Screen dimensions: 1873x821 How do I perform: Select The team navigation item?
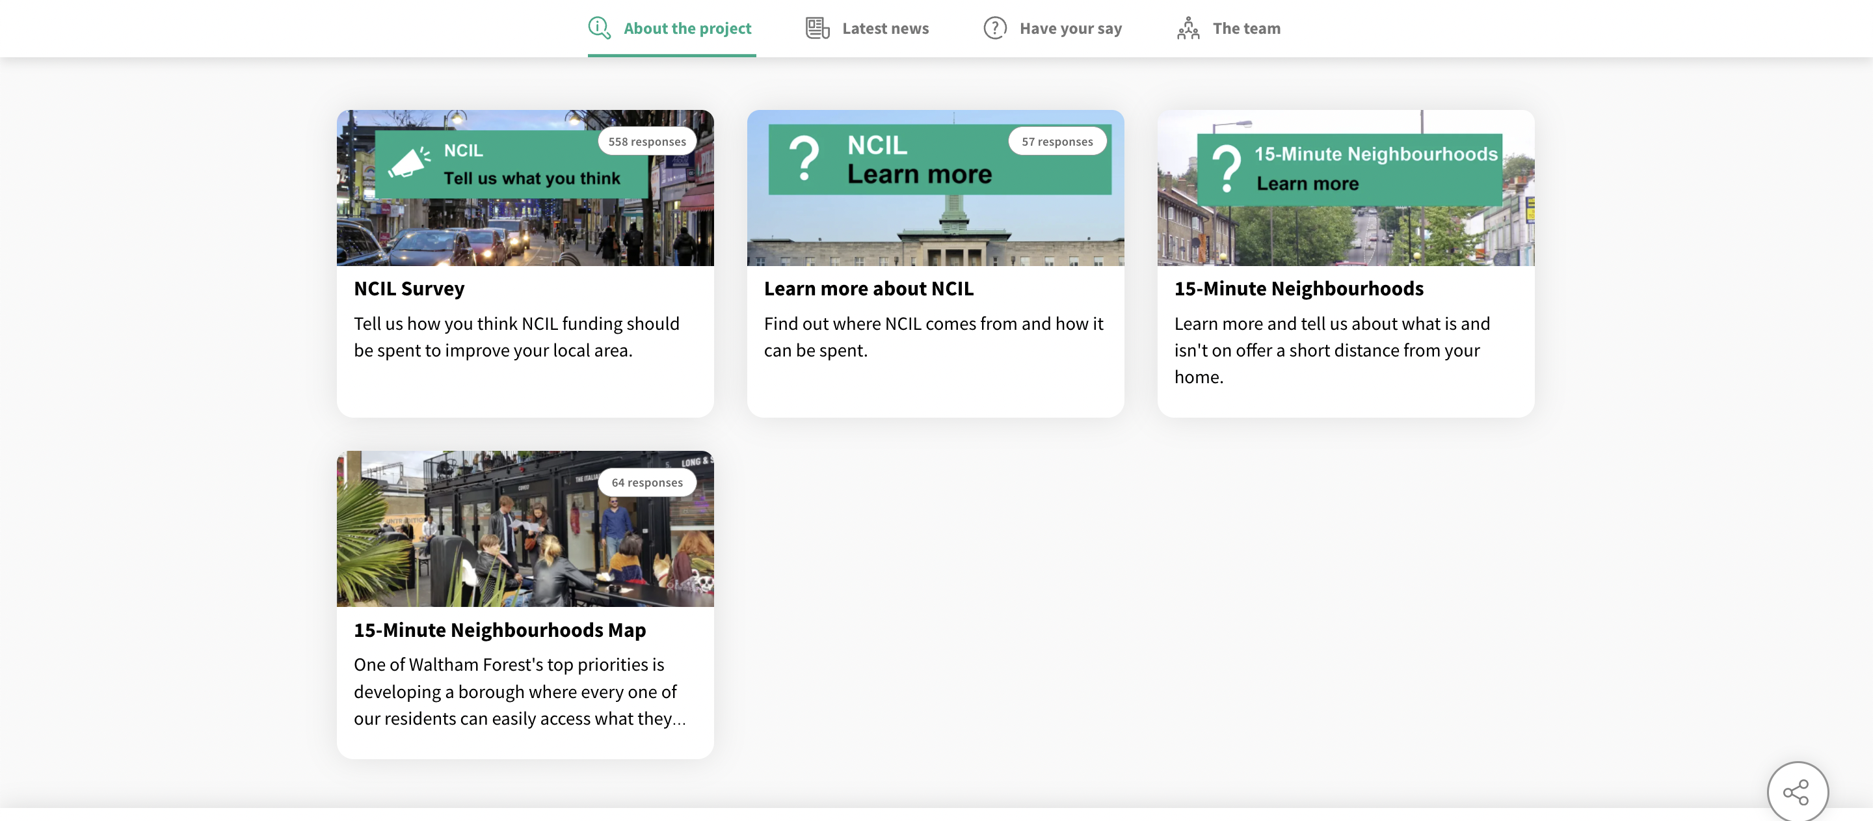tap(1245, 27)
